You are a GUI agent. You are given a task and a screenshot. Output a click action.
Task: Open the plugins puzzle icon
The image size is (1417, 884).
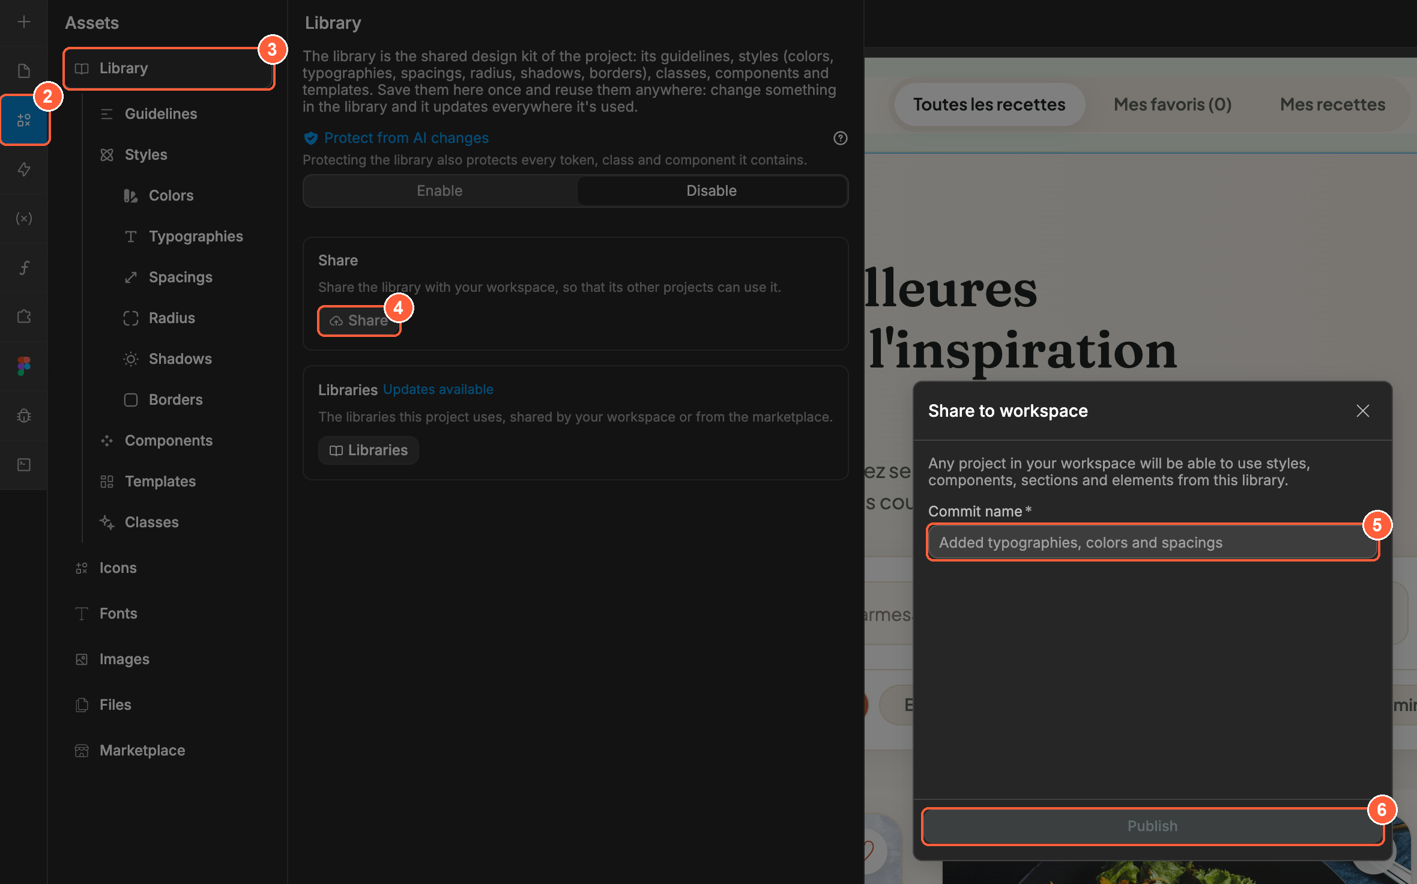24,316
